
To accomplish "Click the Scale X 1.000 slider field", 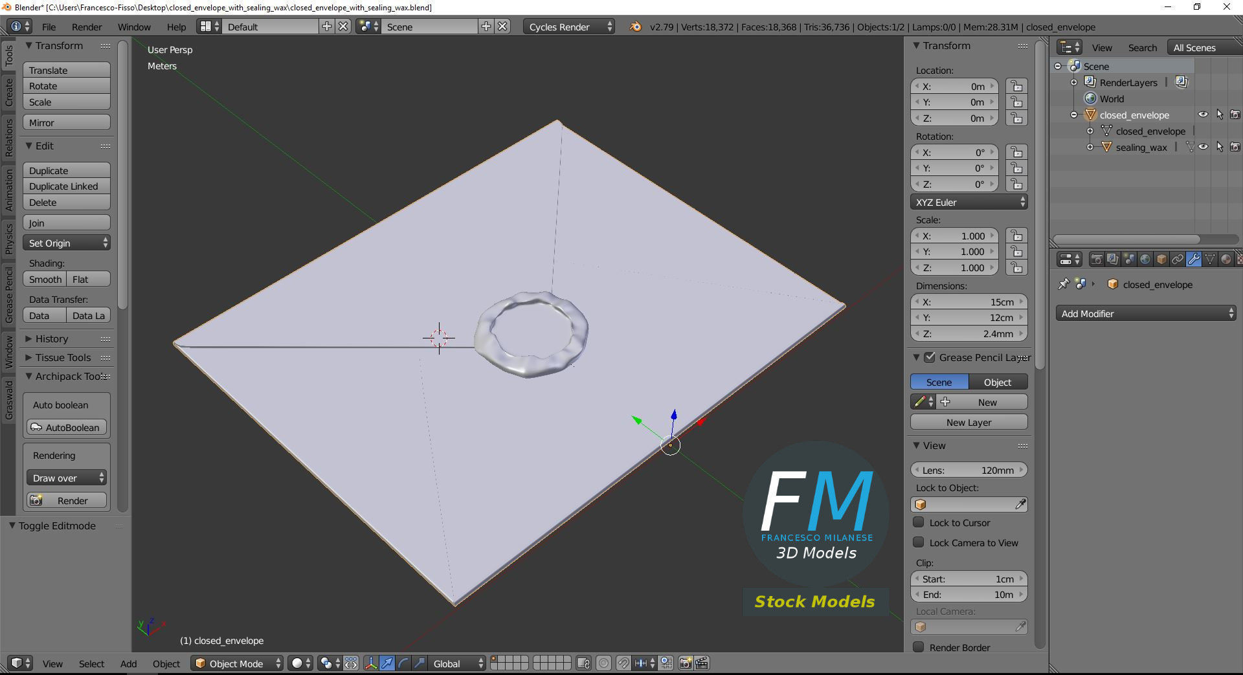I will (x=954, y=236).
